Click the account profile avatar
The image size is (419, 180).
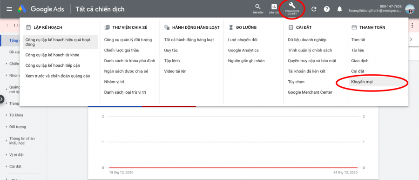pos(409,9)
